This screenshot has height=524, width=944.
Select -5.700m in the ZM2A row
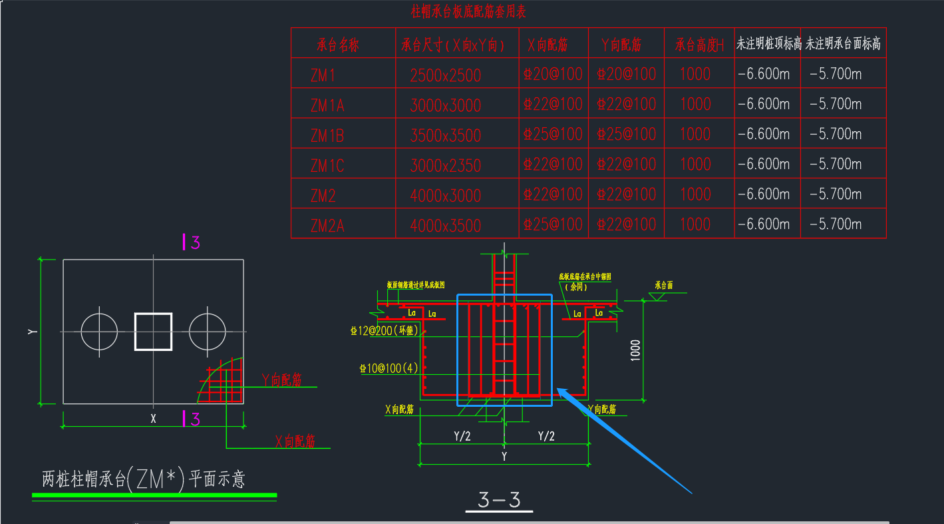[836, 224]
